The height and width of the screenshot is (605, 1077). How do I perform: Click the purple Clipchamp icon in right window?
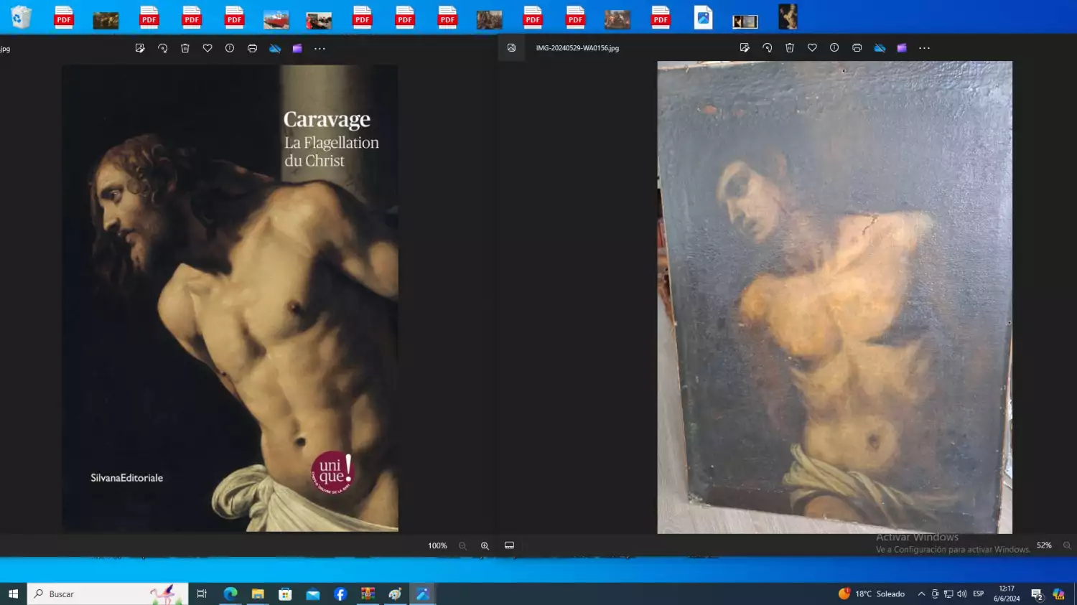[x=902, y=48]
